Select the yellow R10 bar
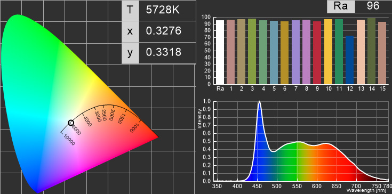Viewport: 392px width, 194px height. [x=328, y=52]
